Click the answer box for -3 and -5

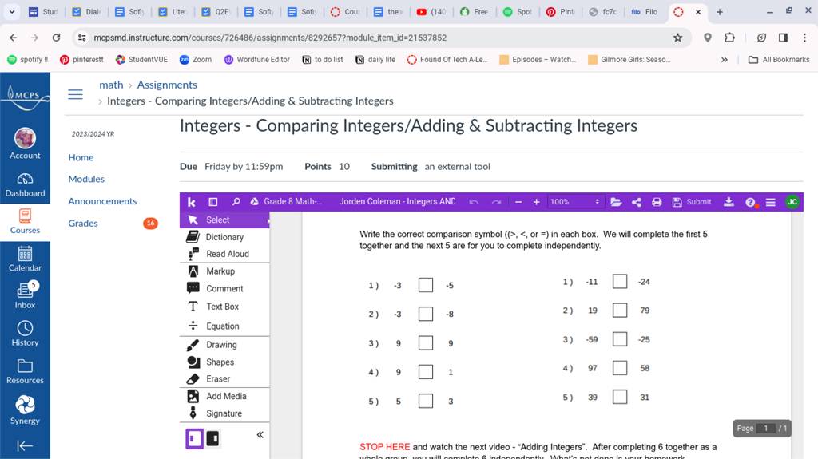point(426,285)
